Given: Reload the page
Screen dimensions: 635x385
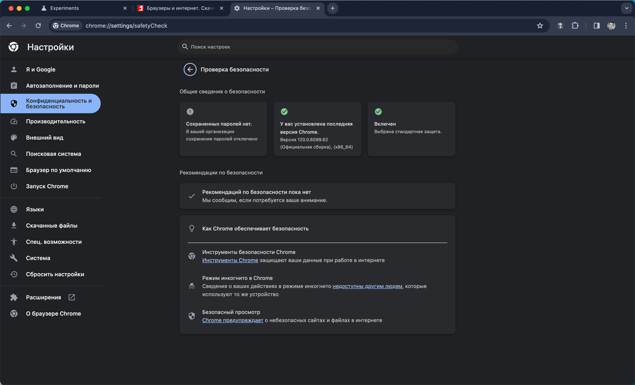Looking at the screenshot, I should tap(38, 26).
